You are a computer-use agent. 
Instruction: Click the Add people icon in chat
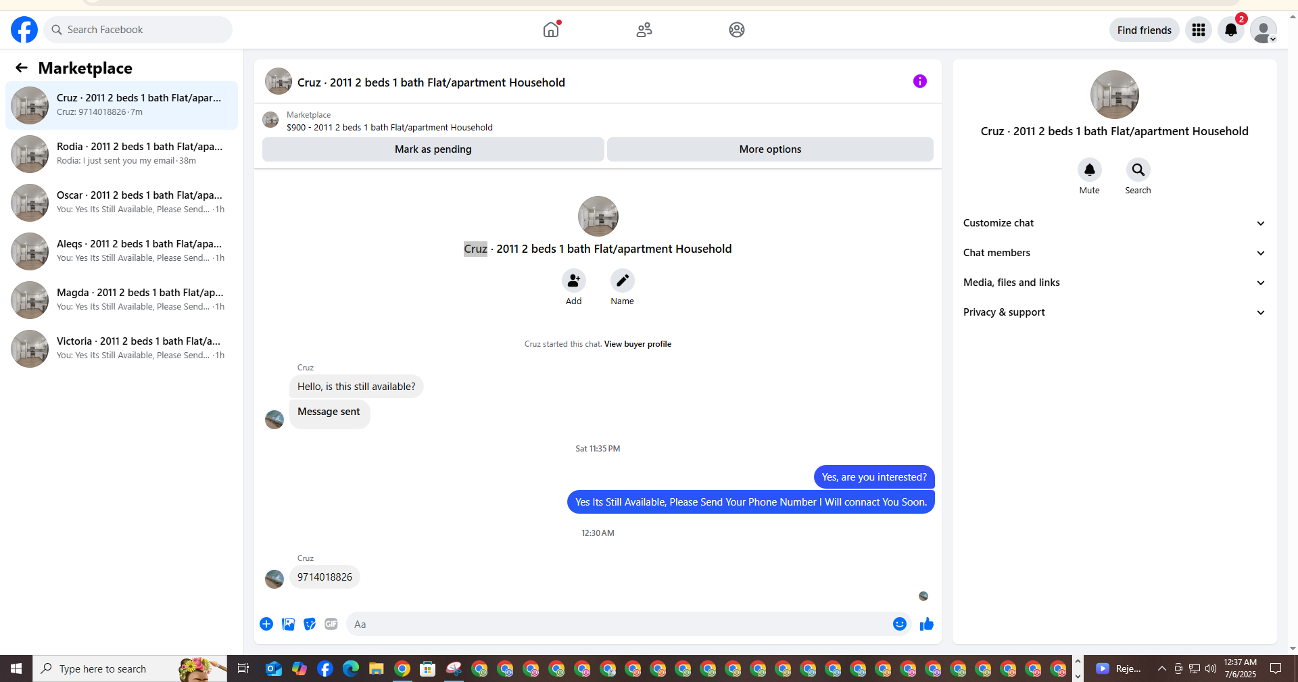[574, 281]
